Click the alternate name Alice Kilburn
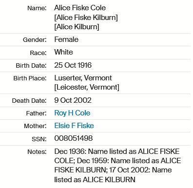The image size is (193, 188). (x=77, y=27)
